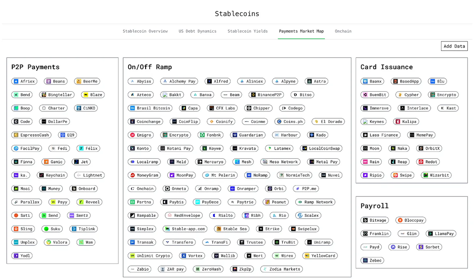
Task: Go to Stablecoin Yields tab
Action: tap(248, 31)
